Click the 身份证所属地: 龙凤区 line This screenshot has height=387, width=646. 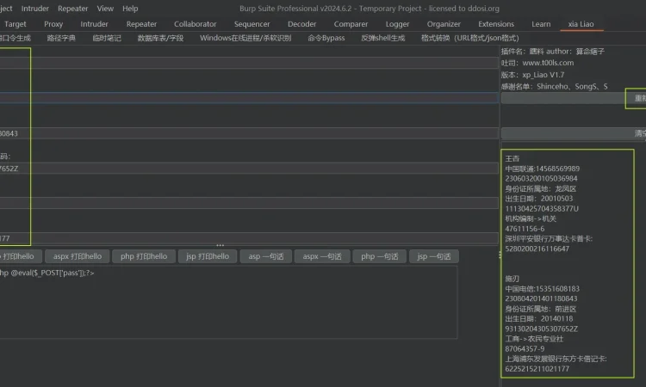click(x=541, y=189)
